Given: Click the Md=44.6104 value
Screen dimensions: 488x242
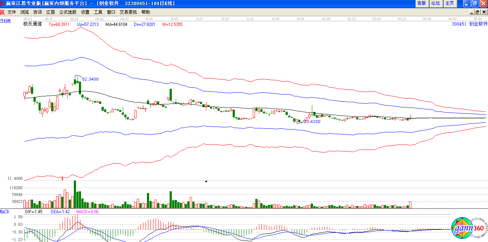Looking at the screenshot, I should tap(116, 24).
